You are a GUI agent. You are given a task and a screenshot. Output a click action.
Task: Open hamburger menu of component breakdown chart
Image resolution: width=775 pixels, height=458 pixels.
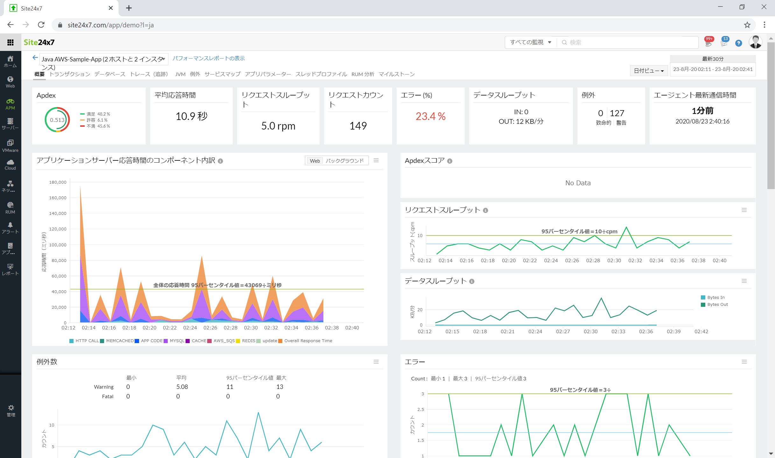376,160
